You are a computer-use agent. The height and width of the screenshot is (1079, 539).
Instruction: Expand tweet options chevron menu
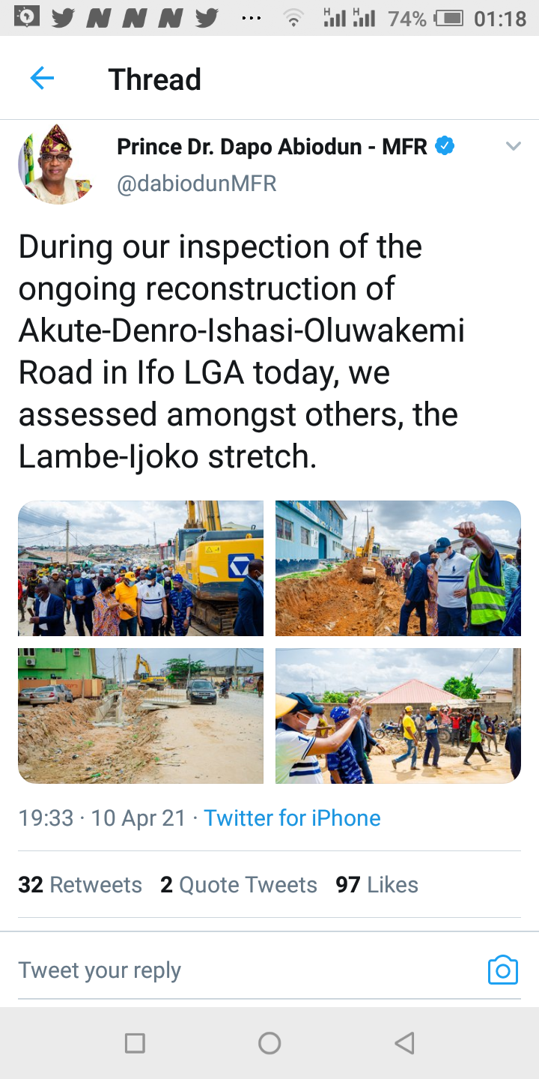pos(513,146)
